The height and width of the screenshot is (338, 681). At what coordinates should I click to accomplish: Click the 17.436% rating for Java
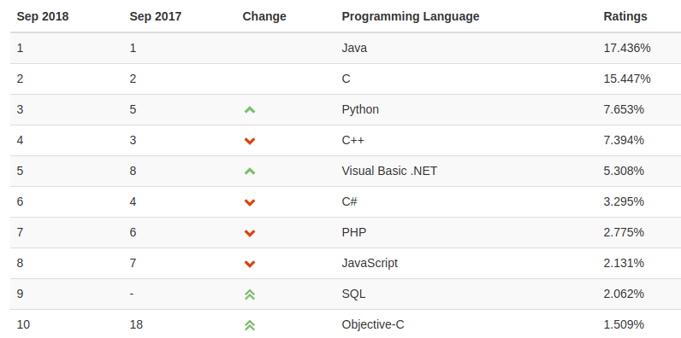pos(627,48)
